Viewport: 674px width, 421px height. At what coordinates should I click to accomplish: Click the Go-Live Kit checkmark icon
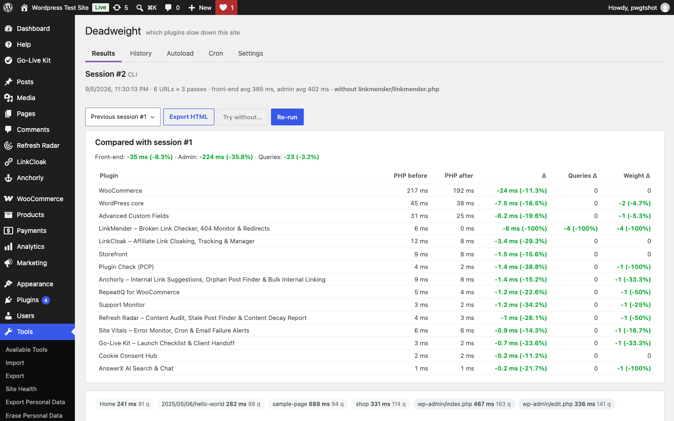click(x=8, y=60)
